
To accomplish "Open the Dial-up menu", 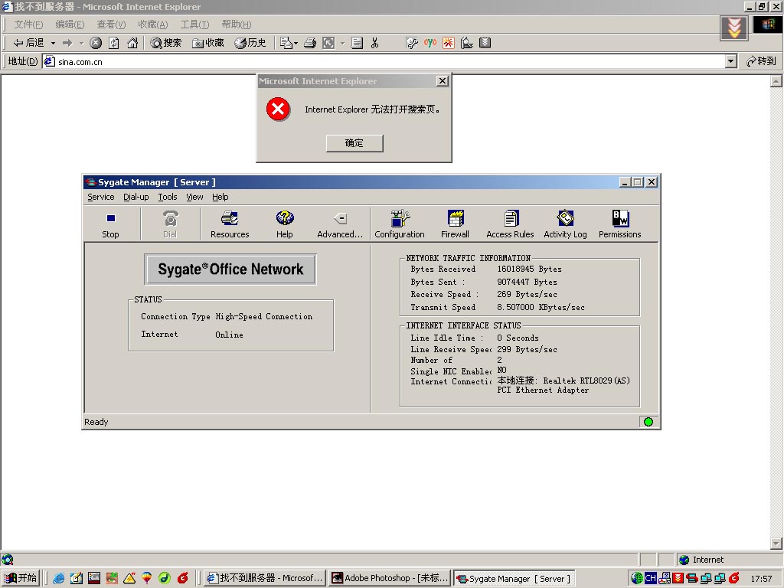I will point(136,197).
